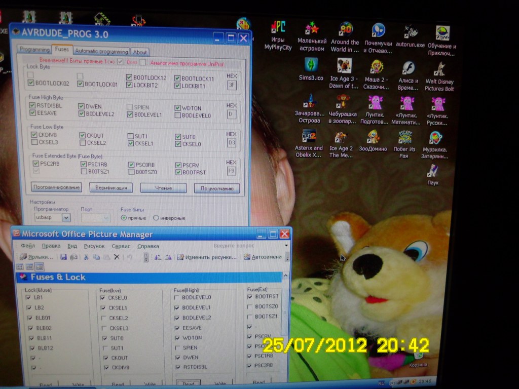Click the Delete X icon in Picture Manager
The width and height of the screenshot is (519, 389).
117,257
